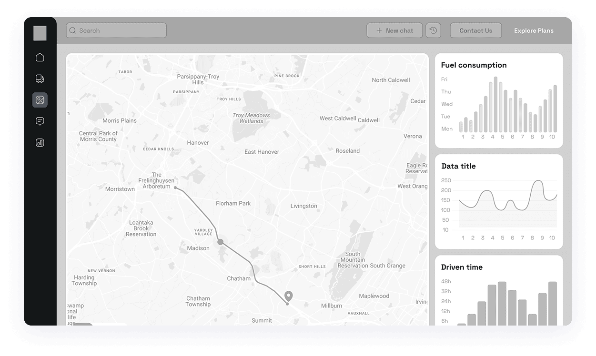
Task: Select the Mon label in Fuel consumption panel
Action: pyautogui.click(x=446, y=129)
